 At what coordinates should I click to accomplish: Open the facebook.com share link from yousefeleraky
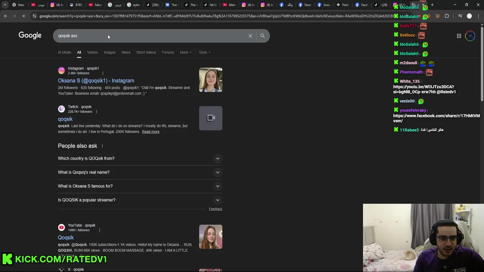click(436, 118)
